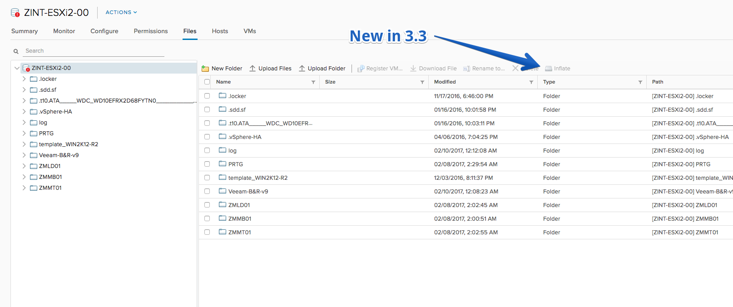Check the log row checkbox
This screenshot has width=733, height=307.
point(207,150)
